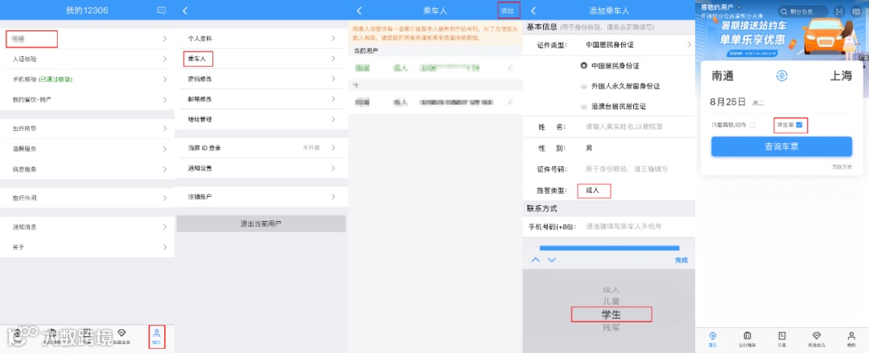Select the 首页 bottom tab
869x353 pixels.
click(x=713, y=338)
